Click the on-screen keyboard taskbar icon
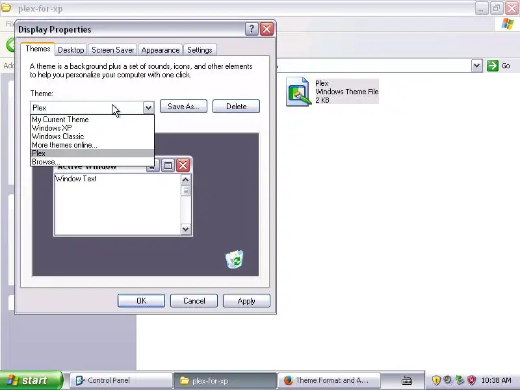The image size is (520, 390). click(x=407, y=380)
